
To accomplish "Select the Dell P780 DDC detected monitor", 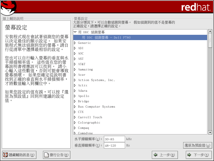I will (x=106, y=37).
